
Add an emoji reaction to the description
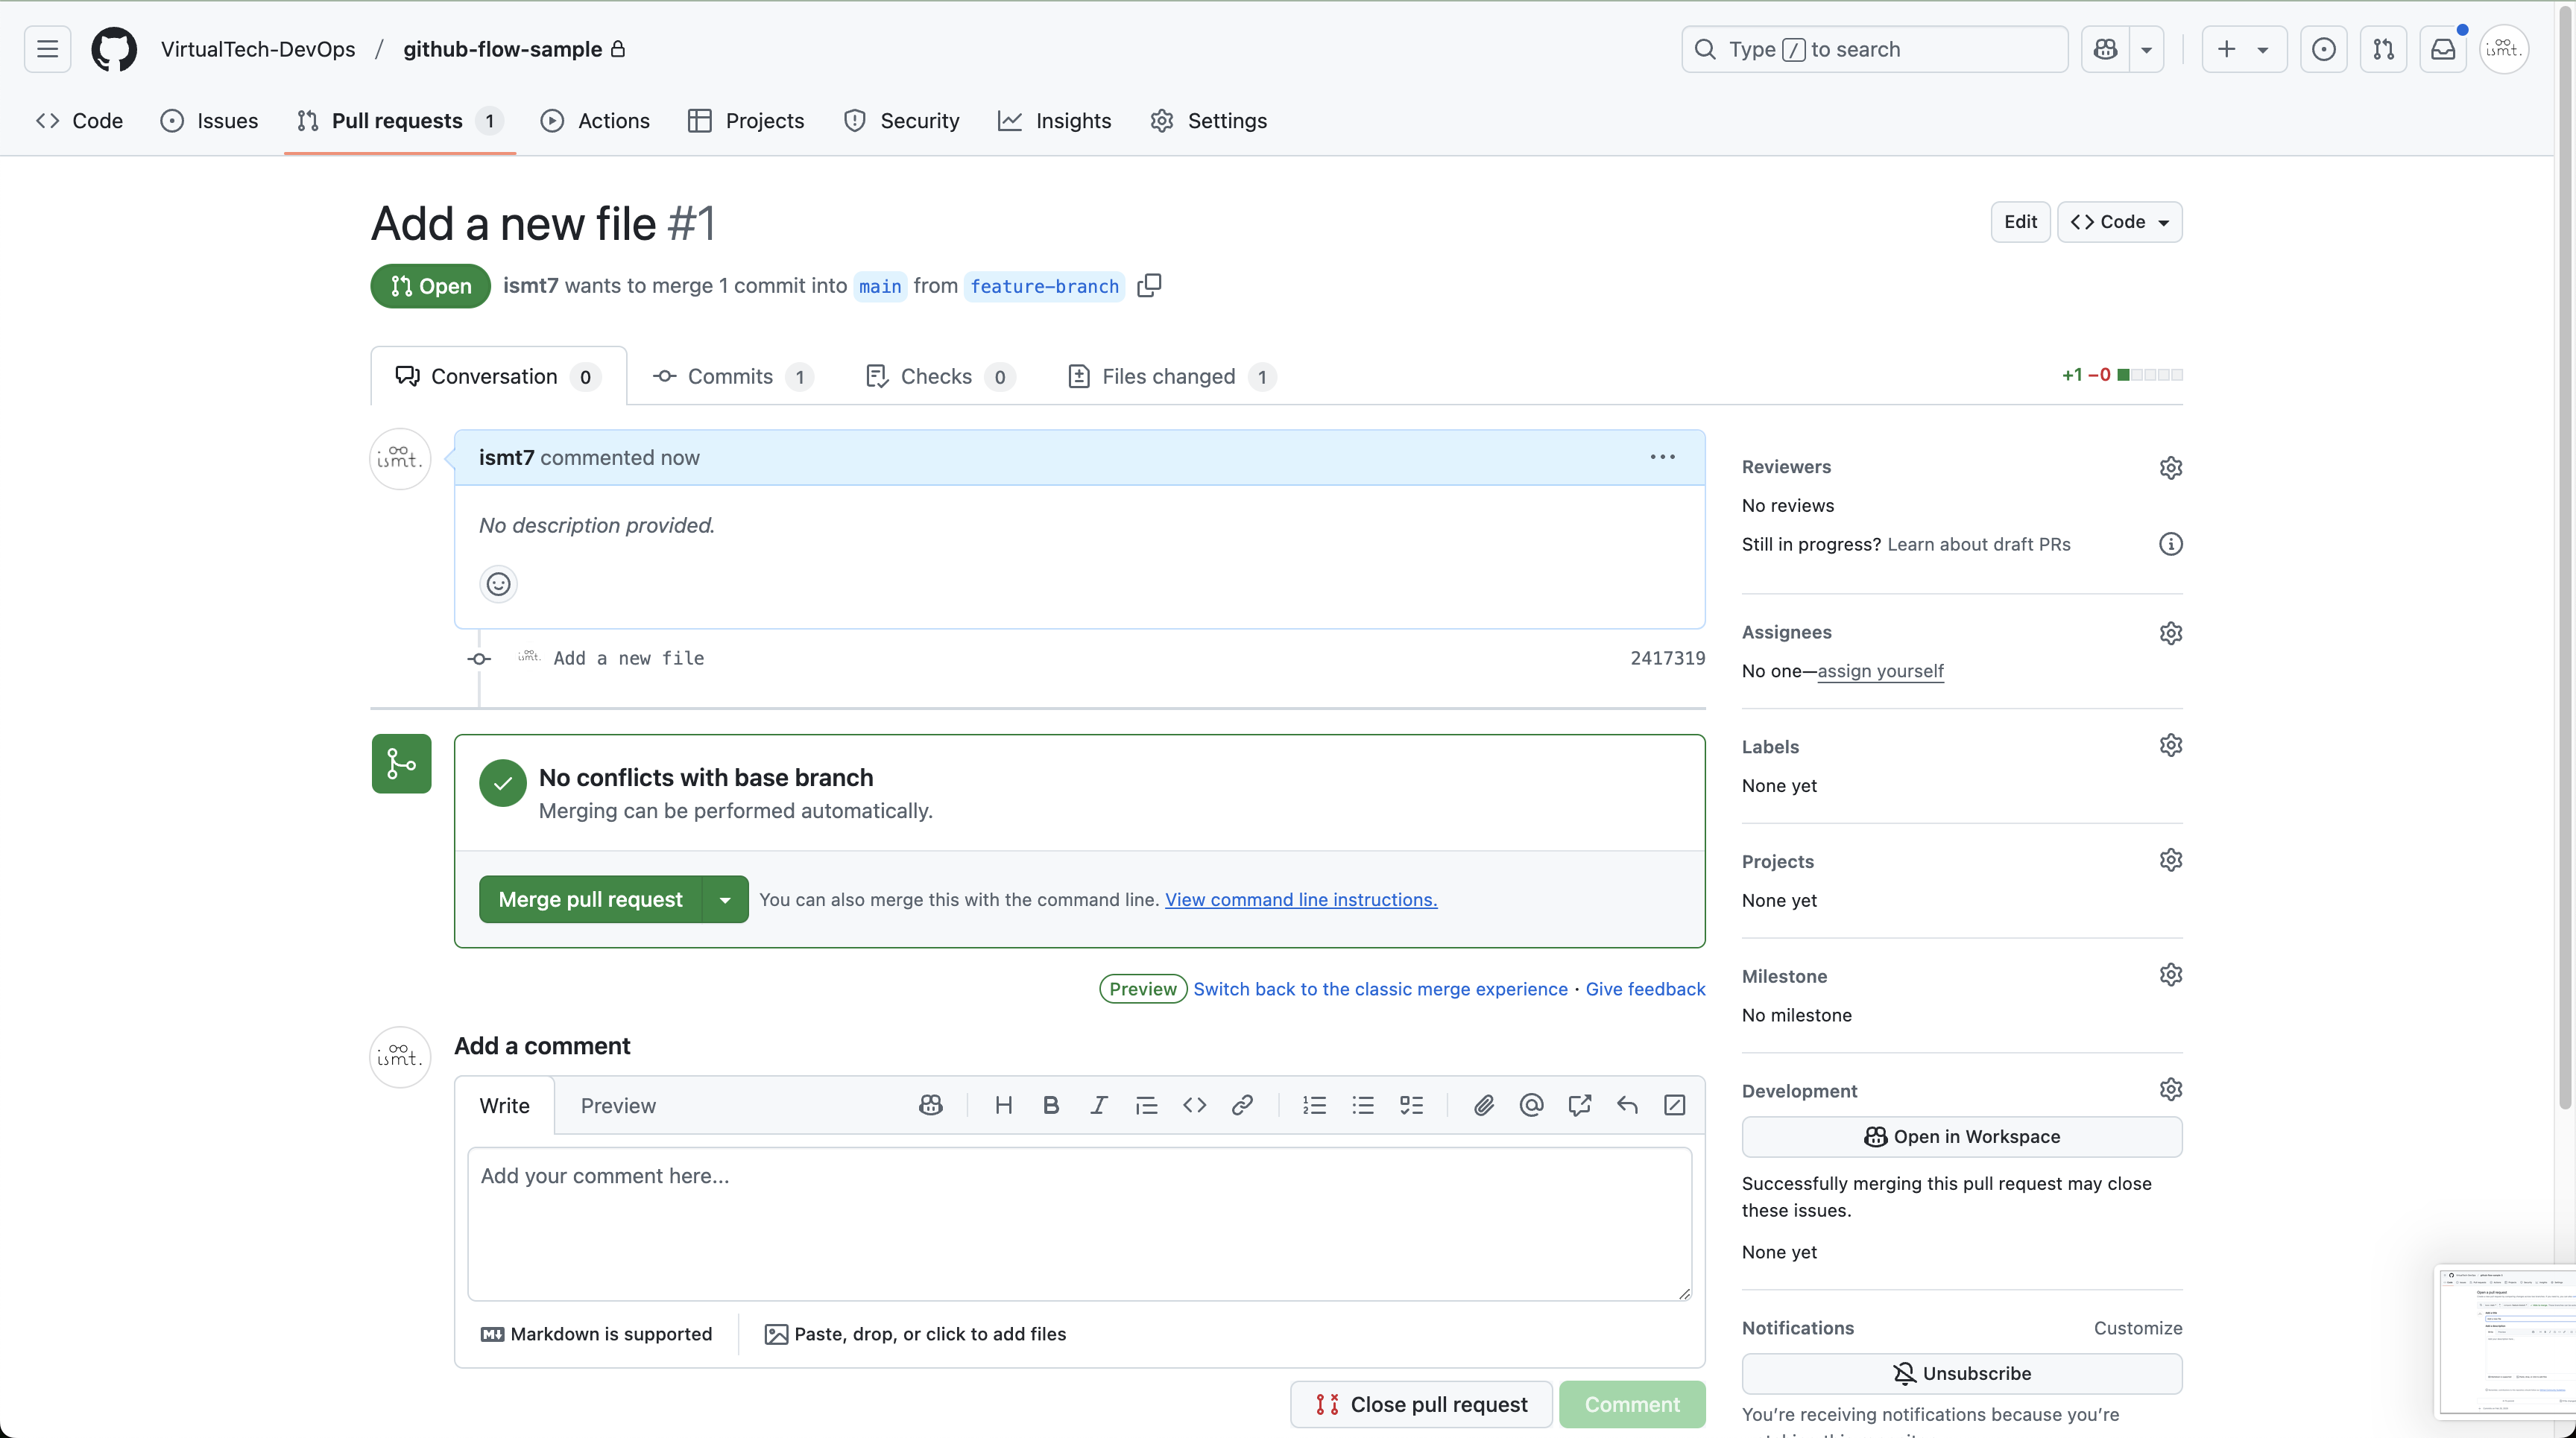(x=498, y=585)
